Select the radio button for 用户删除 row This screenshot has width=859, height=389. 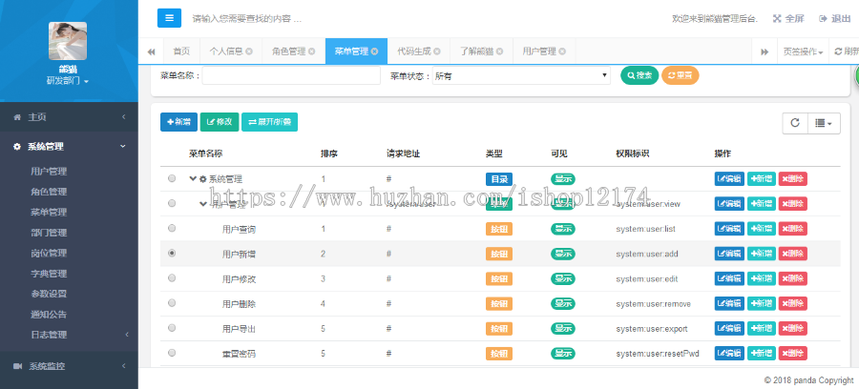coord(172,302)
